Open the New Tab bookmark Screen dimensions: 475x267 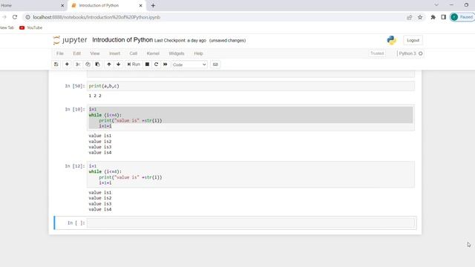tap(7, 27)
